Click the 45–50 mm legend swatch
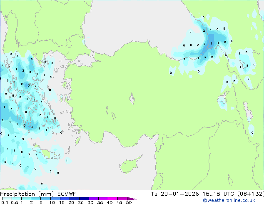 [x=122, y=199]
